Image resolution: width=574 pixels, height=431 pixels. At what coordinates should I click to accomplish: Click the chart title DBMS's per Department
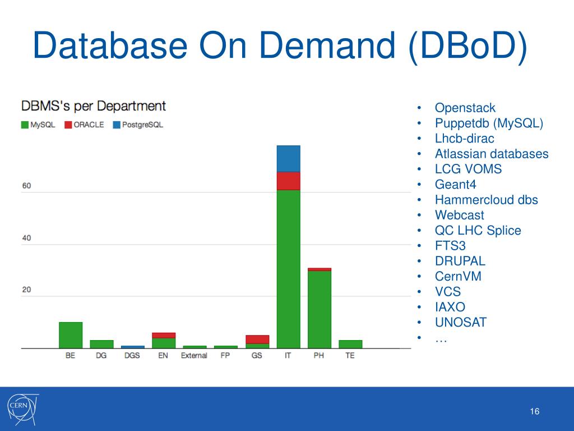click(x=94, y=106)
